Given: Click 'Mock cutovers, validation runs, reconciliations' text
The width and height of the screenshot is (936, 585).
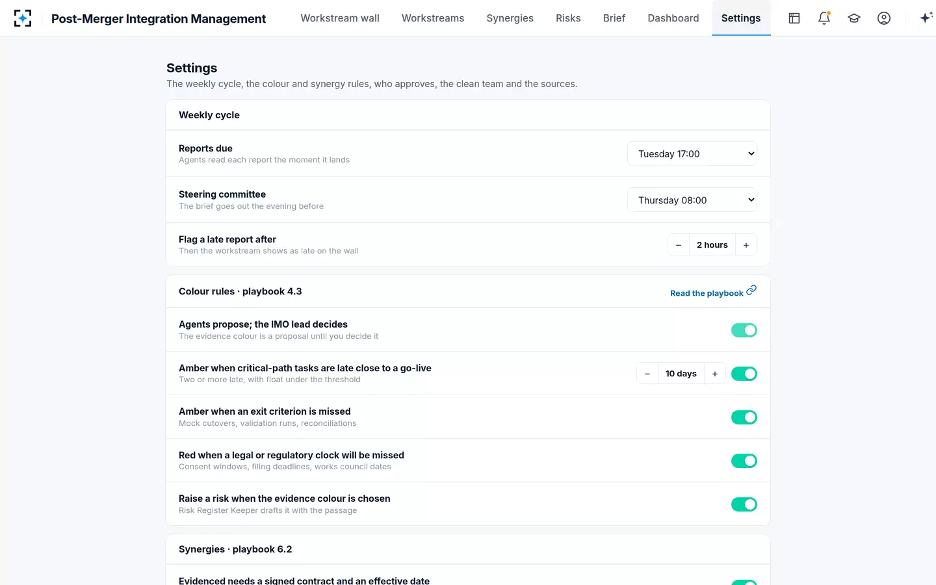Looking at the screenshot, I should click(x=268, y=423).
